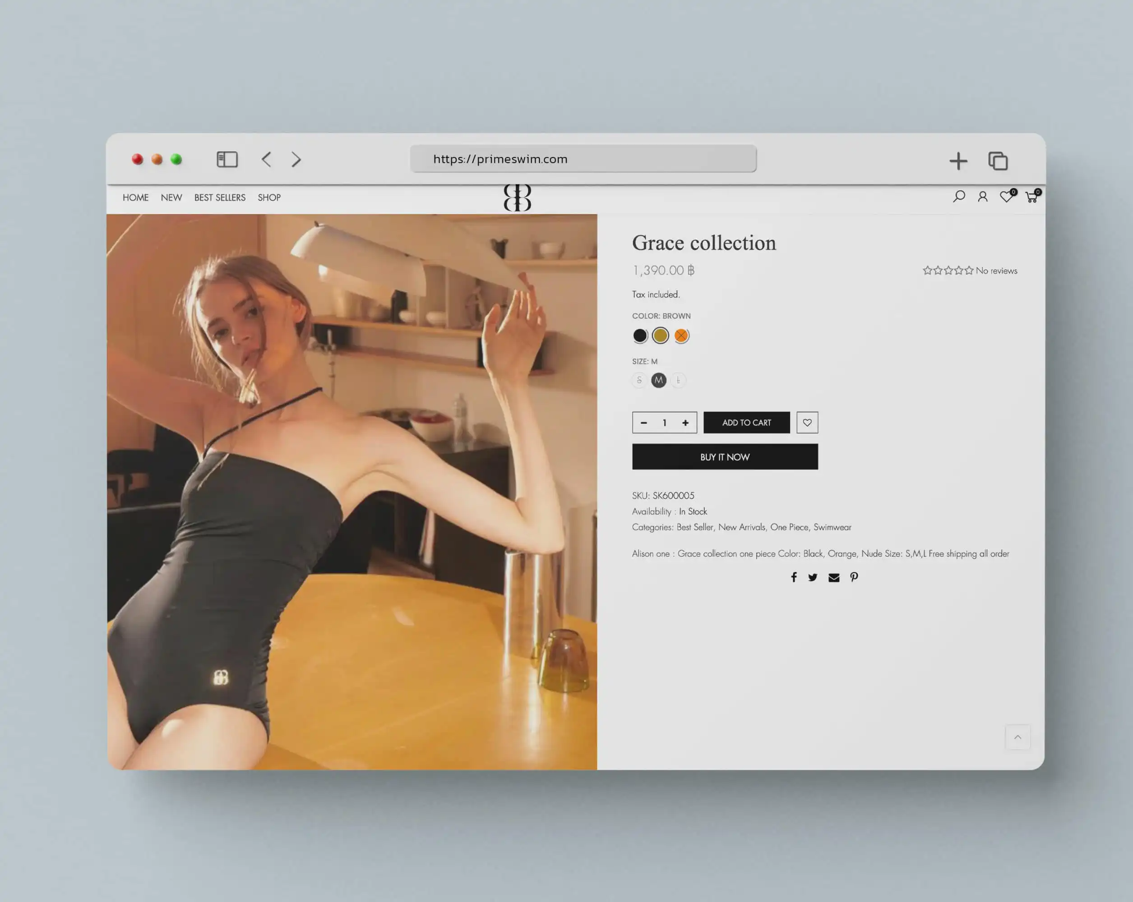Share product on Facebook
The height and width of the screenshot is (902, 1133).
[x=794, y=577]
